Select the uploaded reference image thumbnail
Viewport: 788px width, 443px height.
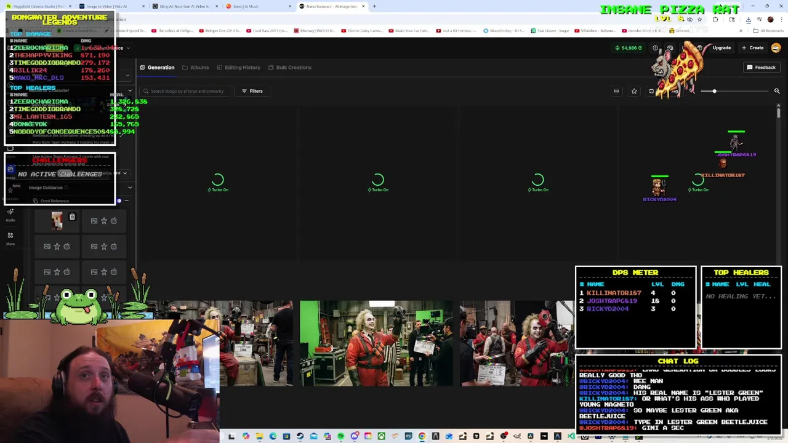(57, 221)
